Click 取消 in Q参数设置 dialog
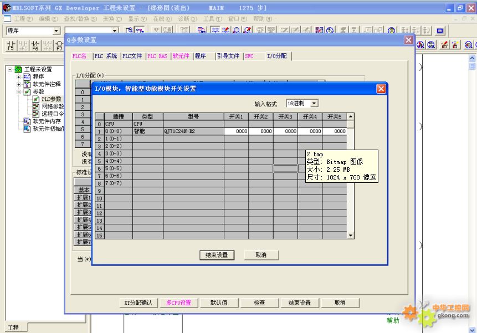 tap(340, 303)
